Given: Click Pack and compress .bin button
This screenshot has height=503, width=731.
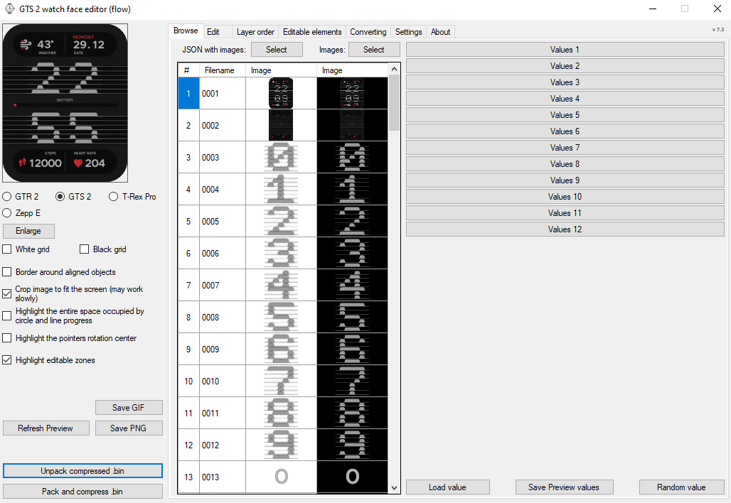Looking at the screenshot, I should (82, 492).
